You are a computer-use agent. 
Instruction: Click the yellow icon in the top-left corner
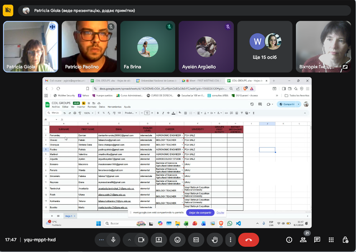click(x=8, y=10)
